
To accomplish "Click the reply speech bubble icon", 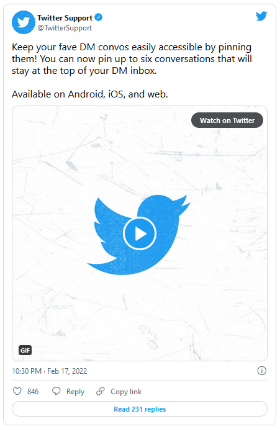I will click(x=56, y=391).
